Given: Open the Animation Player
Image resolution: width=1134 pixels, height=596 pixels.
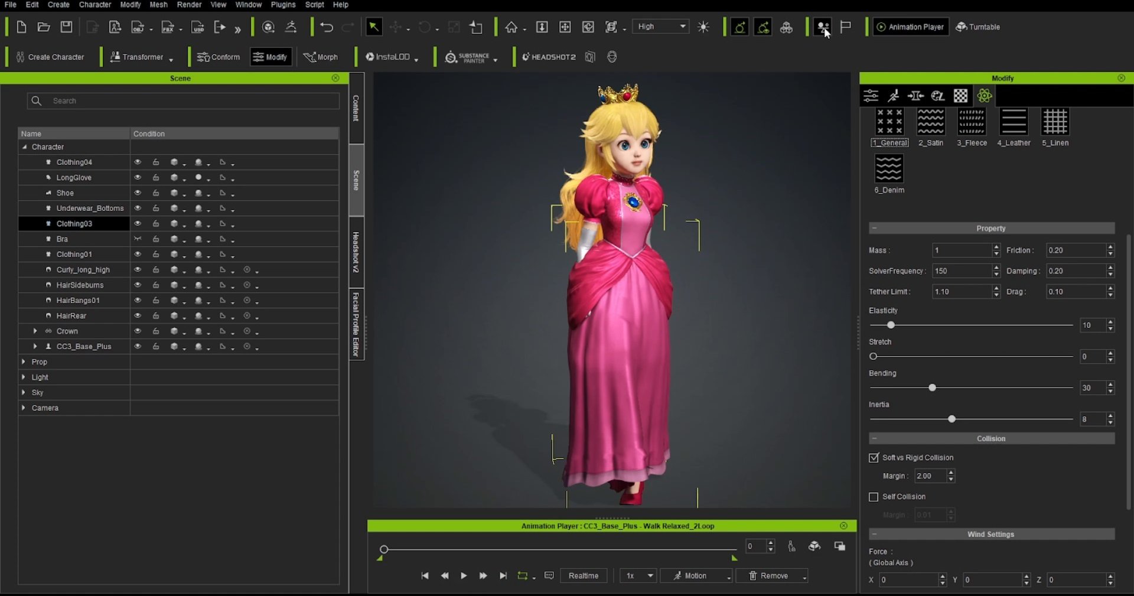Looking at the screenshot, I should pos(910,27).
